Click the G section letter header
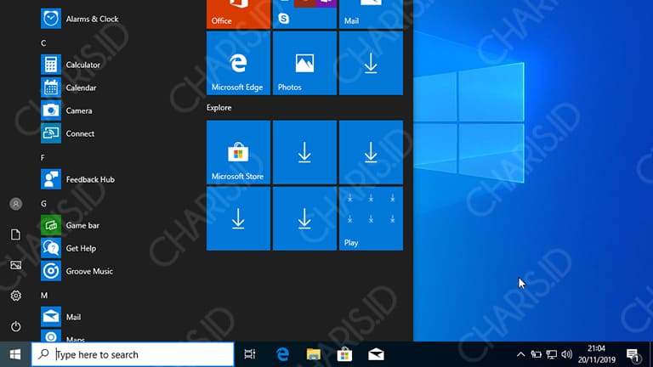 (x=43, y=204)
